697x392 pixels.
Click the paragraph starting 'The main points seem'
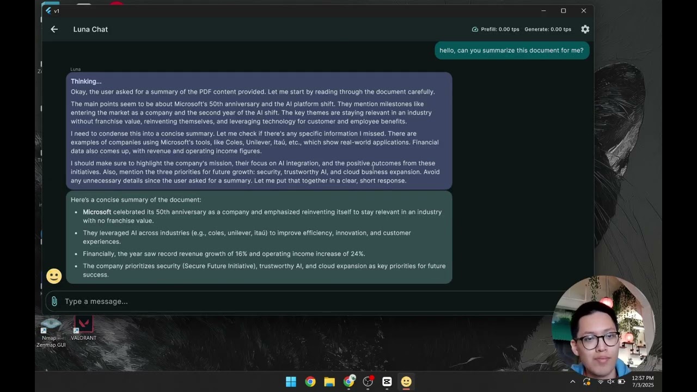point(251,113)
